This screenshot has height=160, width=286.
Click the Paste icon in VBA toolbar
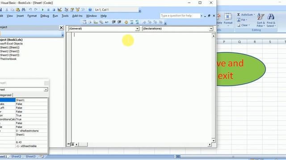(x=18, y=10)
